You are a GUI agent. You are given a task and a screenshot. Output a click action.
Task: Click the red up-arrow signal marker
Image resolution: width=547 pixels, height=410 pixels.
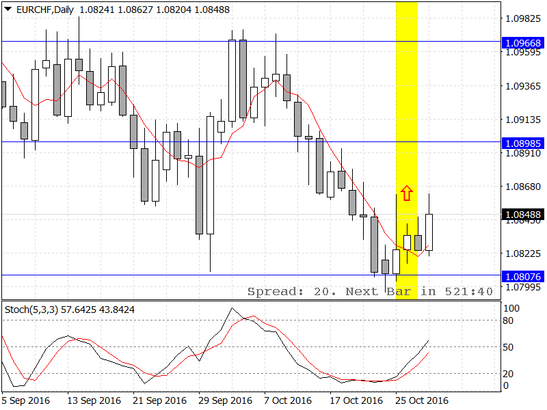click(x=407, y=193)
